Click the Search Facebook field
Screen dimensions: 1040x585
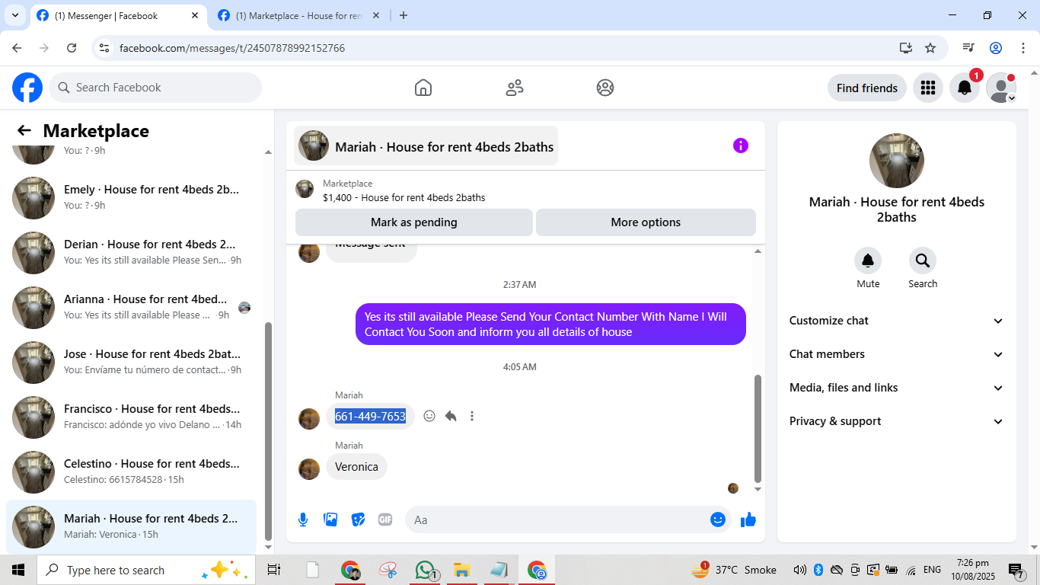(155, 88)
